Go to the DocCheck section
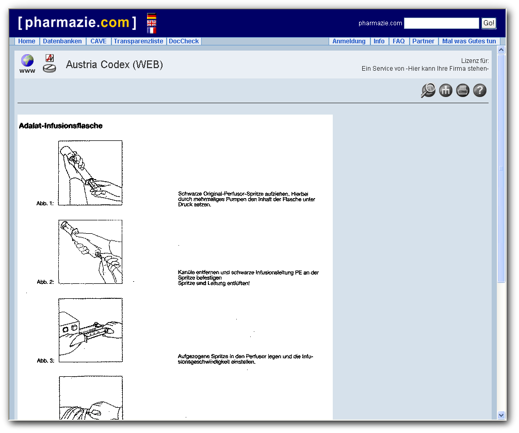This screenshot has height=433, width=519. tap(184, 41)
